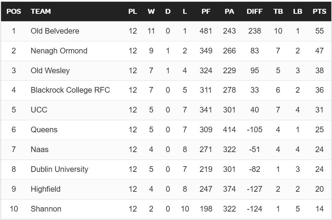Click the TEAM column header
Viewport: 332px width, 220px height.
point(41,12)
